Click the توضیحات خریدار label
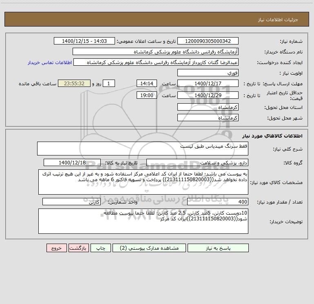 pyautogui.click(x=286, y=222)
